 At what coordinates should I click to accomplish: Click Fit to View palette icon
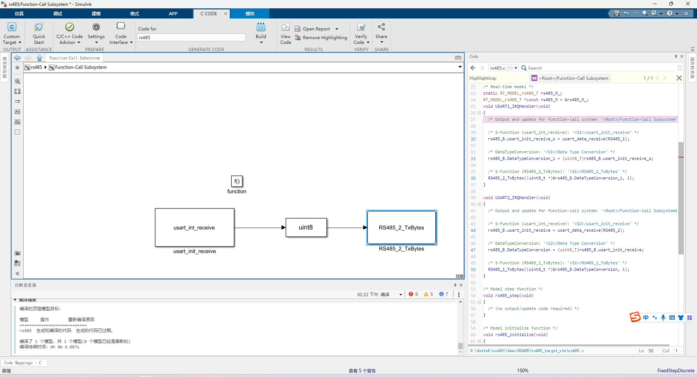17,91
